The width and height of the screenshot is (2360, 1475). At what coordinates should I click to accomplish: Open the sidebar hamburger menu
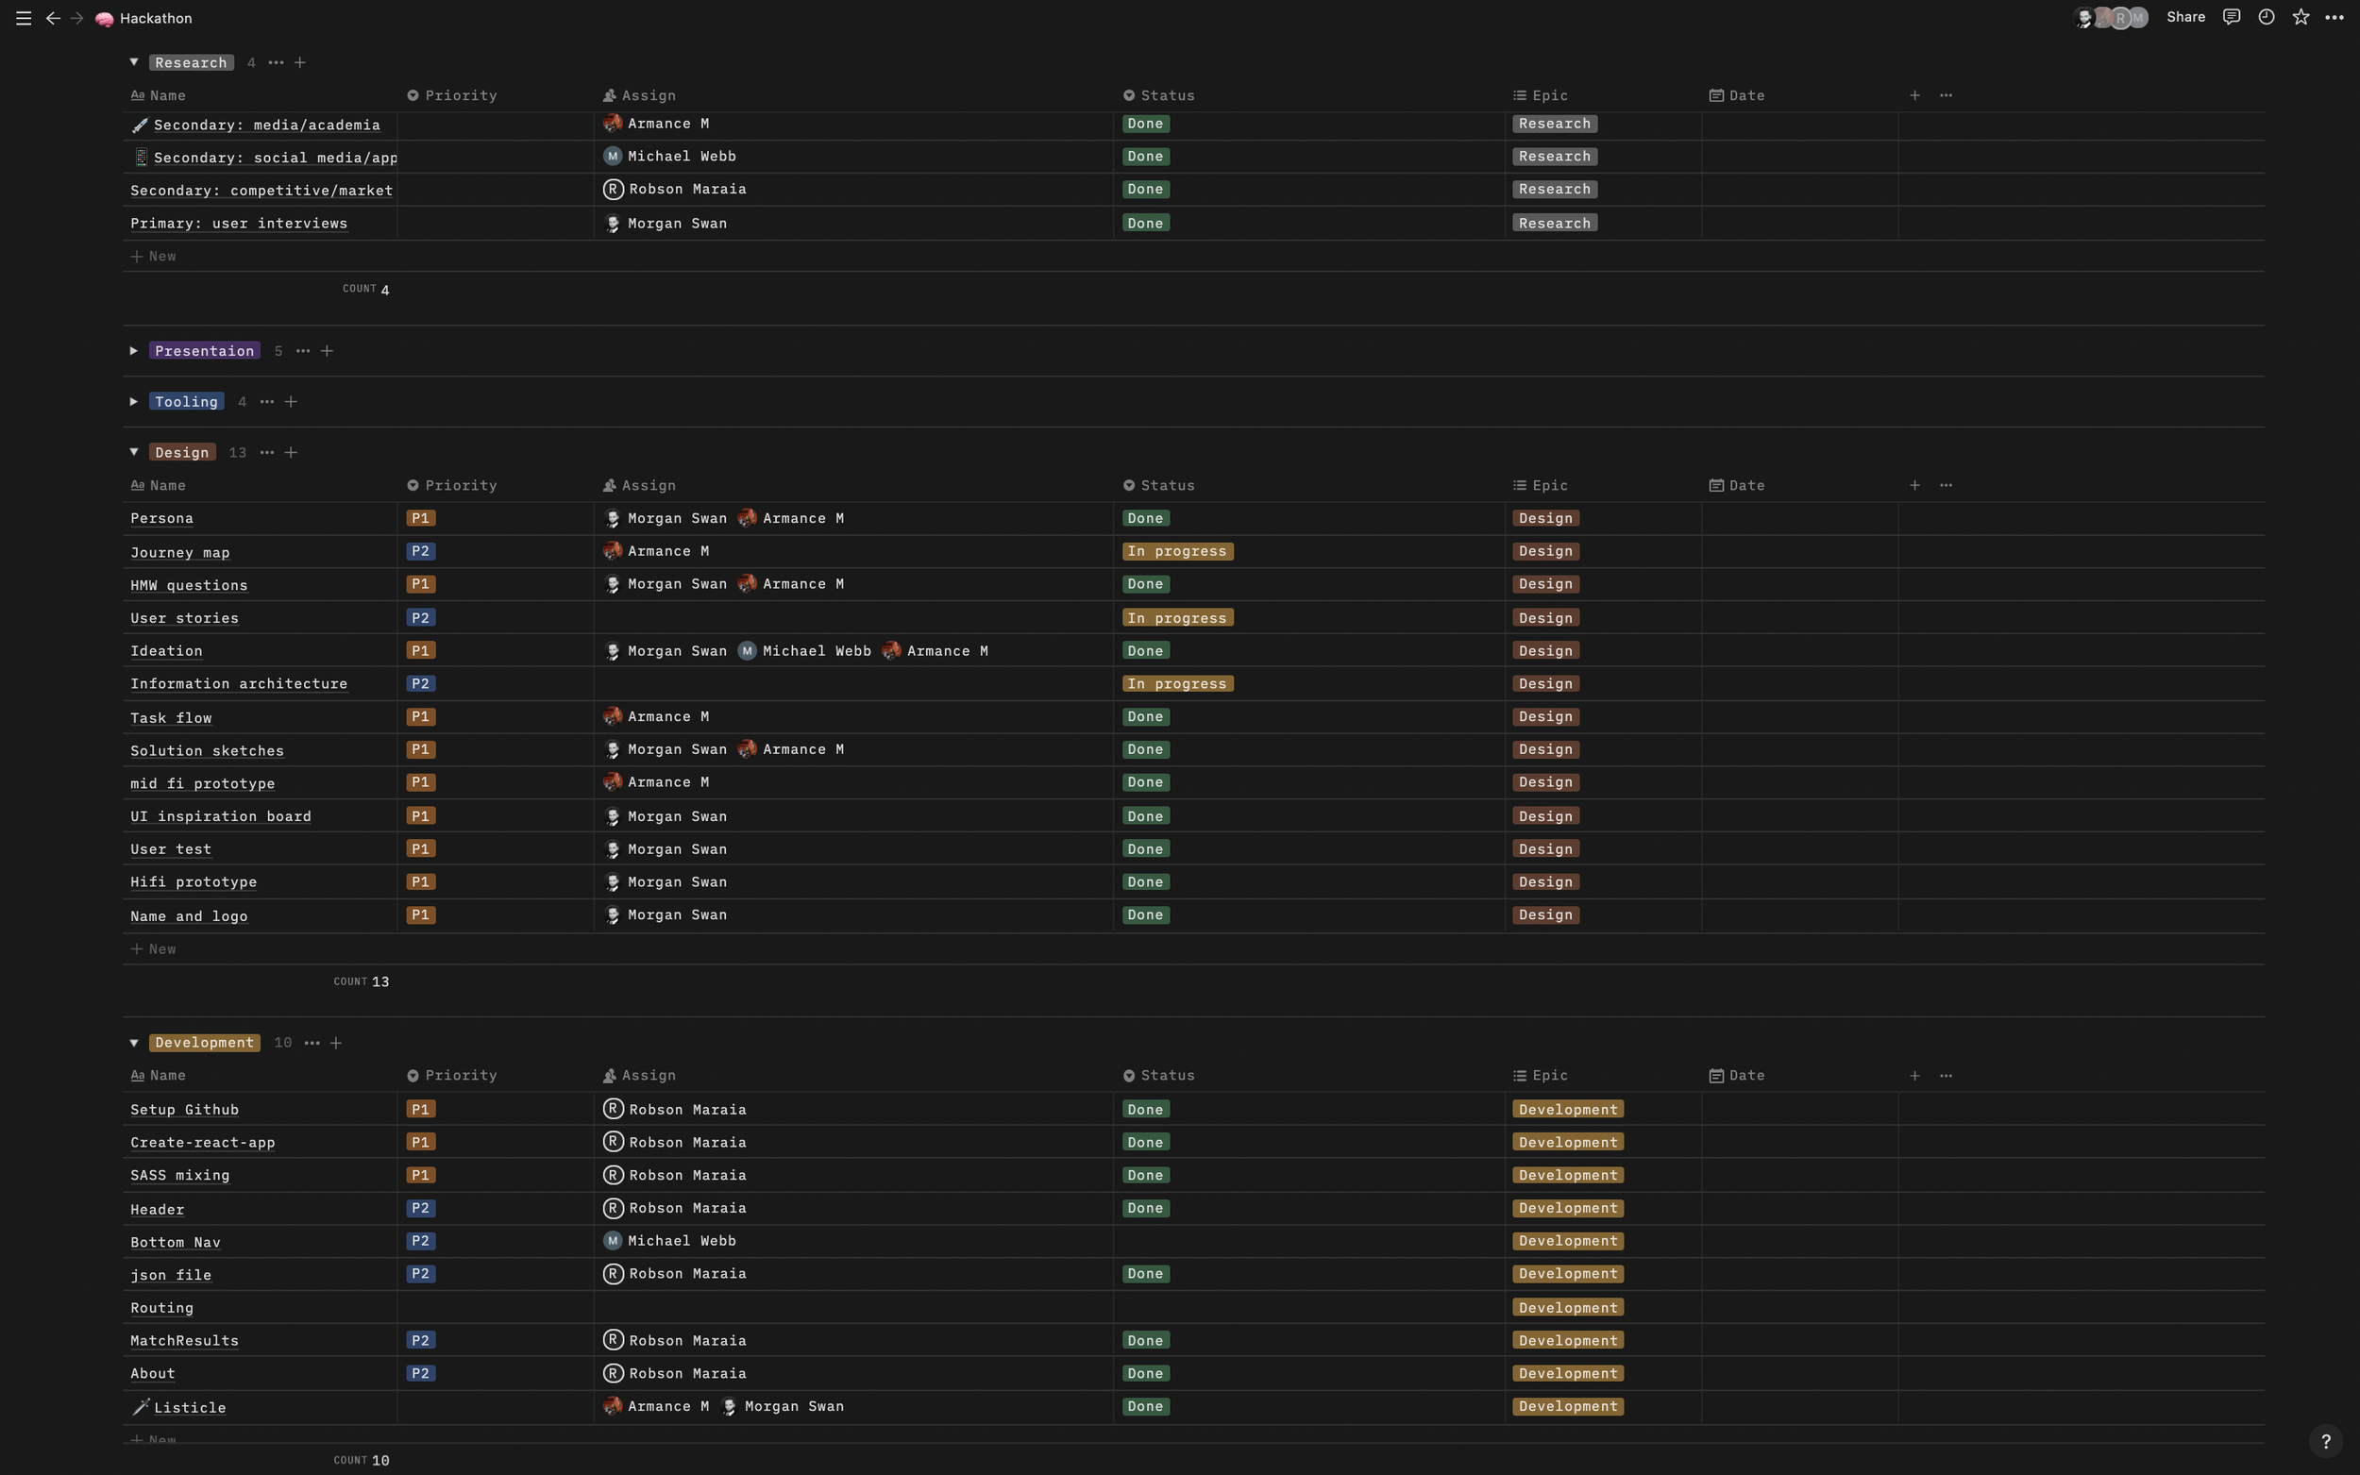[x=24, y=19]
